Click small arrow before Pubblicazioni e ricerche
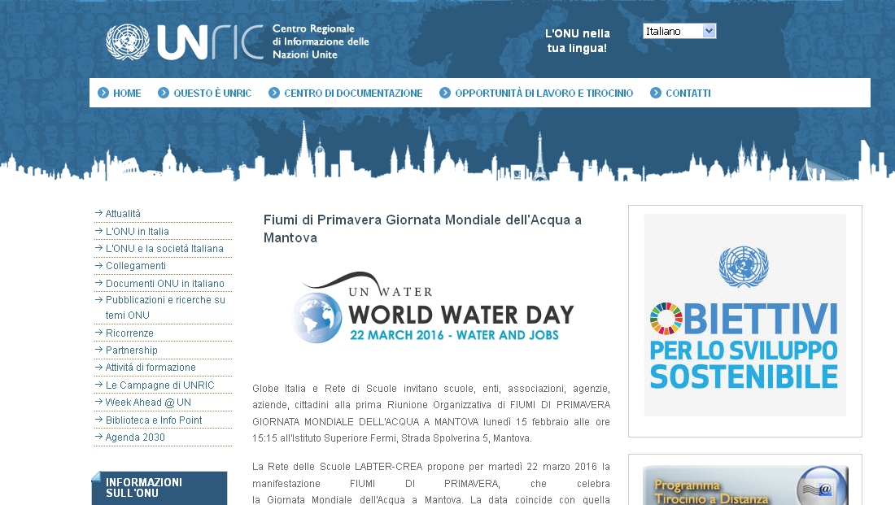 98,299
